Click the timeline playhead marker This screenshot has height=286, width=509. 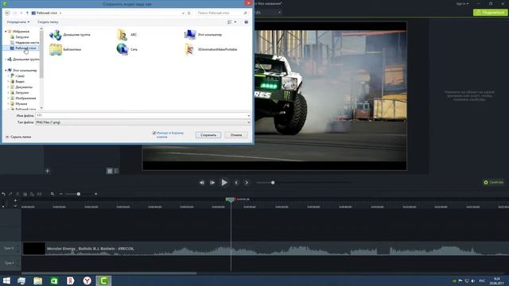tap(230, 199)
